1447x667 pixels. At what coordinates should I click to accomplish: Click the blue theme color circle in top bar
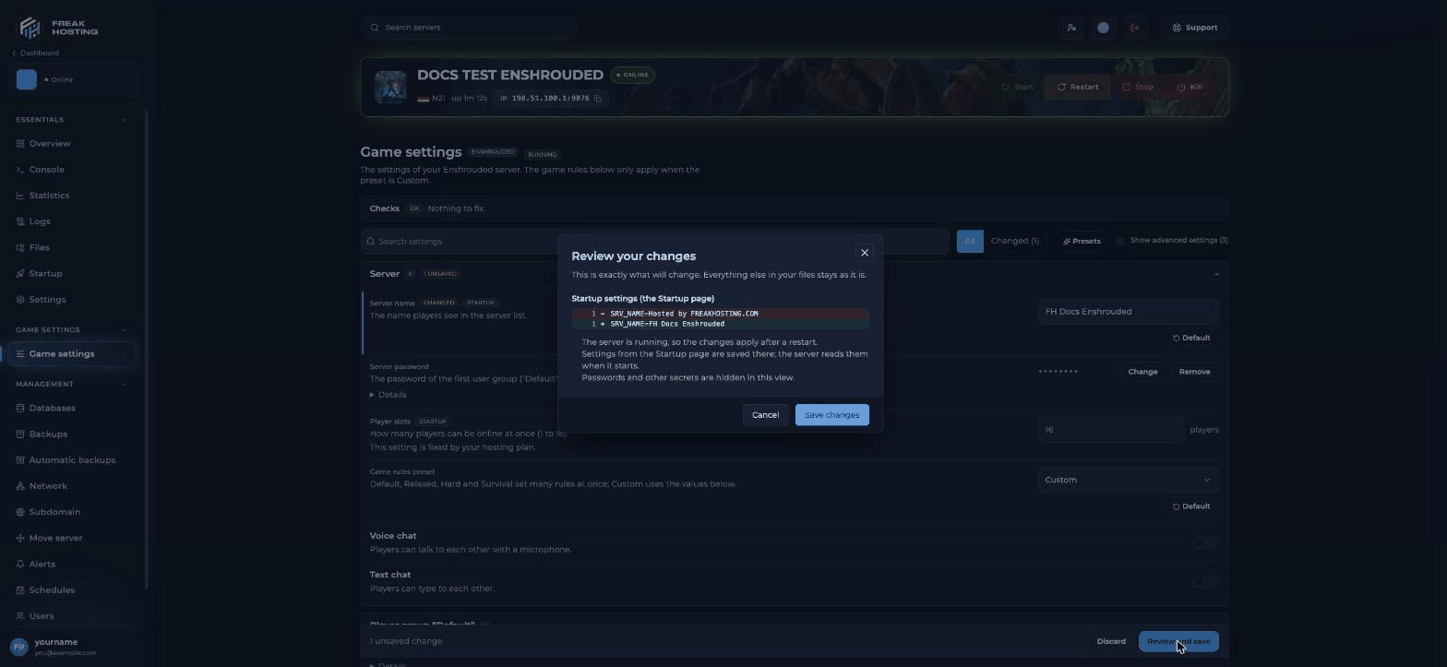(1103, 28)
